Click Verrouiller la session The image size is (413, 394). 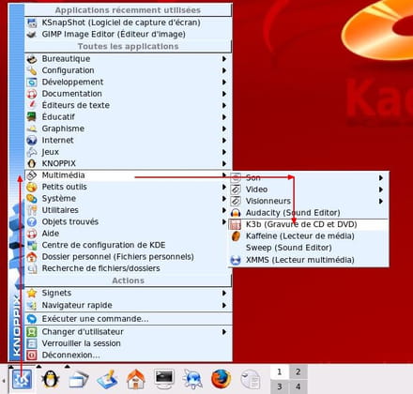[x=128, y=343]
